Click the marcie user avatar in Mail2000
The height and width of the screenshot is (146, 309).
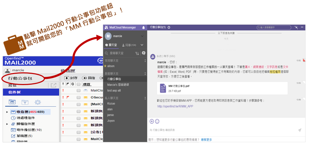pos(8,71)
